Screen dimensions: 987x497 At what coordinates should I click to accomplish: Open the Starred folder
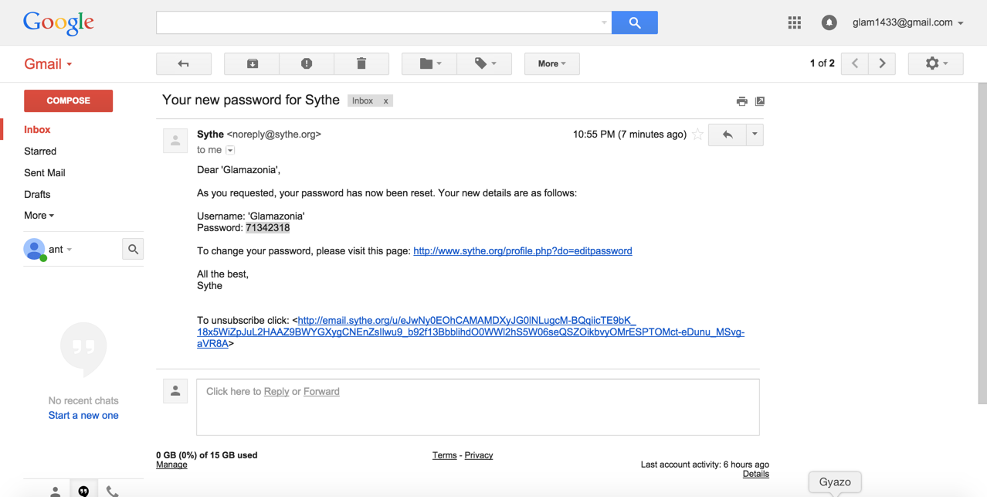[x=40, y=151]
